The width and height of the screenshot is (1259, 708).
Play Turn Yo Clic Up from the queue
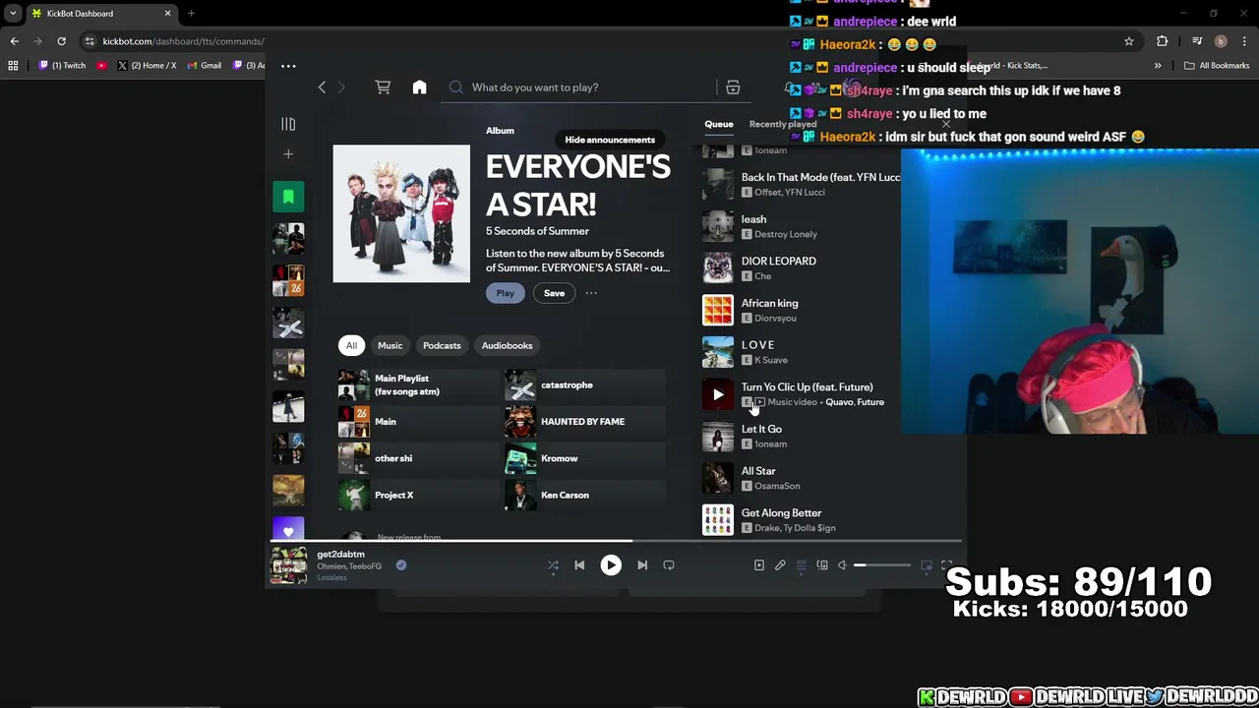[718, 394]
